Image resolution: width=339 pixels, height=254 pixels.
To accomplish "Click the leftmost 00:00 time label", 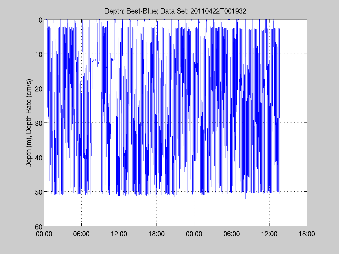I will click(44, 234).
